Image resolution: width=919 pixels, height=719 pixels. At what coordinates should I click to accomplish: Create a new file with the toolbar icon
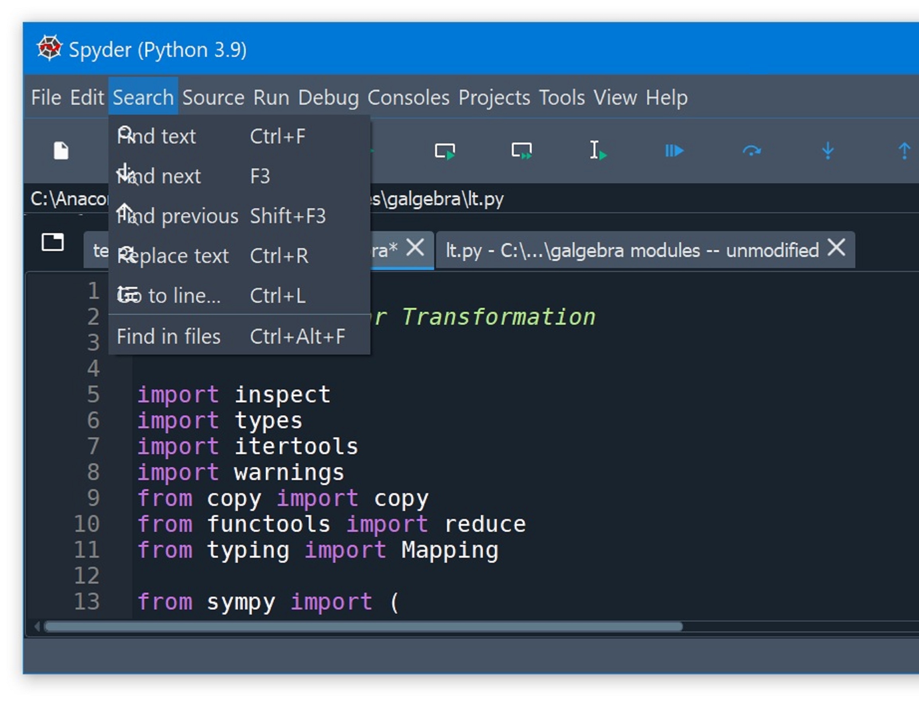[x=61, y=151]
